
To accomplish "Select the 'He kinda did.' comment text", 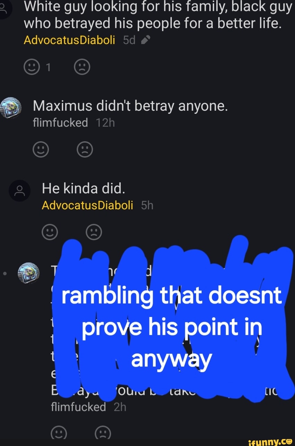I will [83, 188].
